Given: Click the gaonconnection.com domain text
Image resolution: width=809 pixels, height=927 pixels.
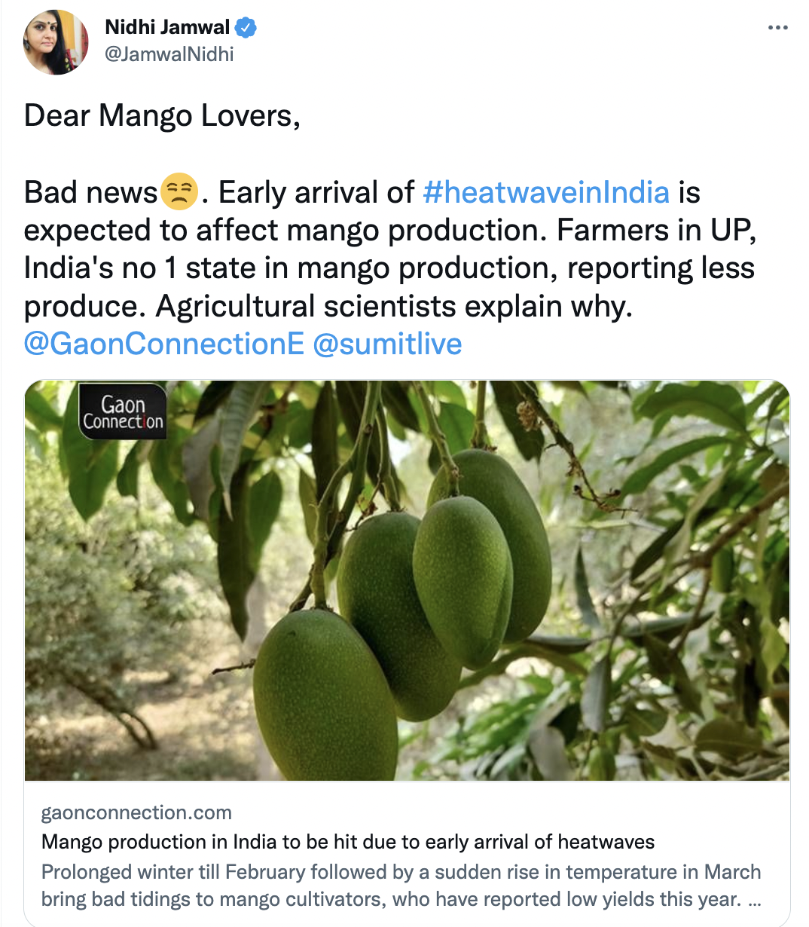Looking at the screenshot, I should pyautogui.click(x=136, y=812).
